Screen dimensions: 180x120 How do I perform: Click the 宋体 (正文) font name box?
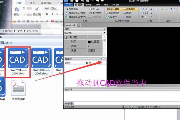(x=53, y=9)
